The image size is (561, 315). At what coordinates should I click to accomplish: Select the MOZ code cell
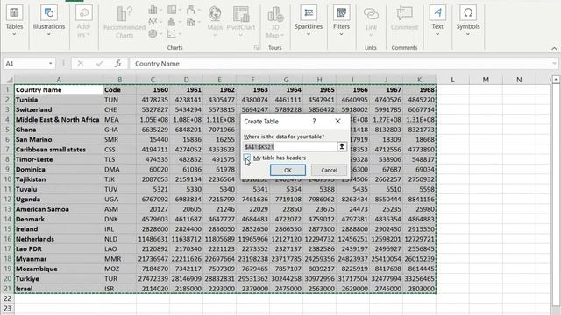tap(119, 269)
